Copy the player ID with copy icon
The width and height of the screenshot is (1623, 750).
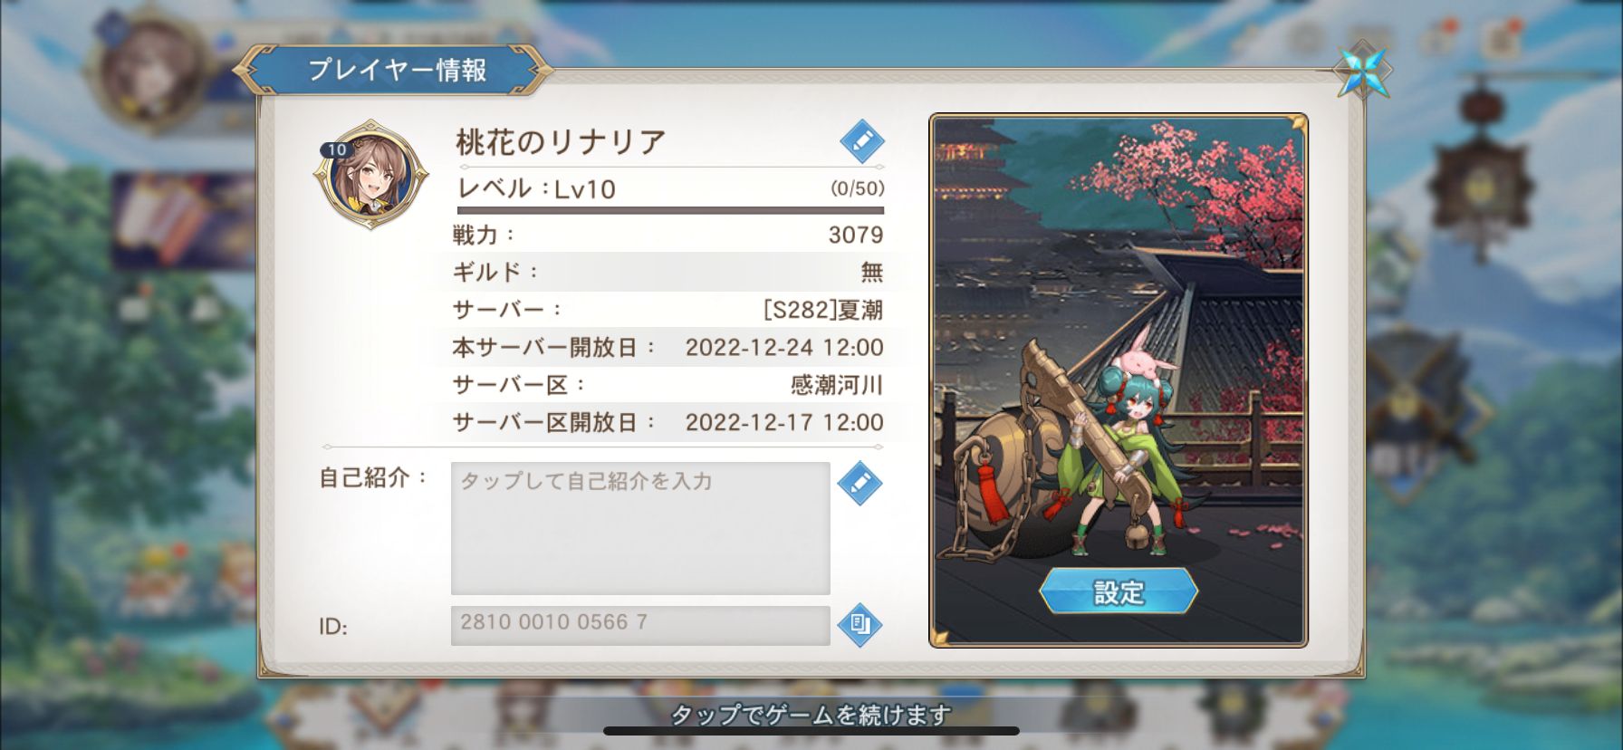860,624
